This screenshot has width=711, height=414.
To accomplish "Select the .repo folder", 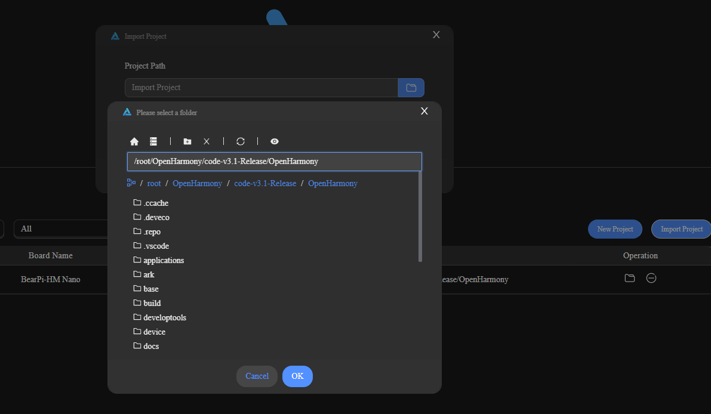I will (x=147, y=232).
